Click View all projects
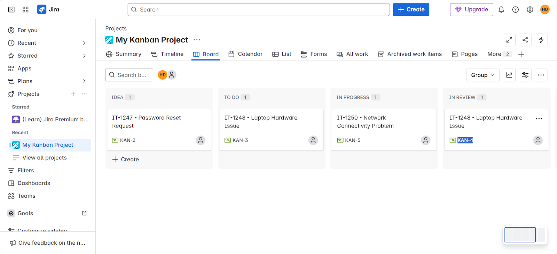Screen dimensions: 557x254 (x=50, y=158)
